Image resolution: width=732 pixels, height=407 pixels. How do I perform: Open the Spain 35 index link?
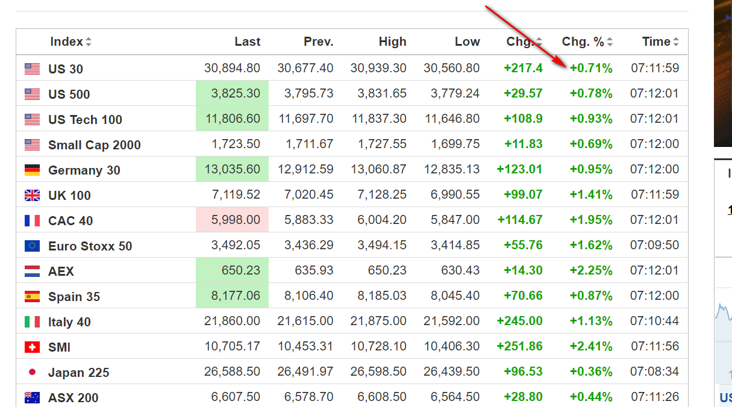74,296
